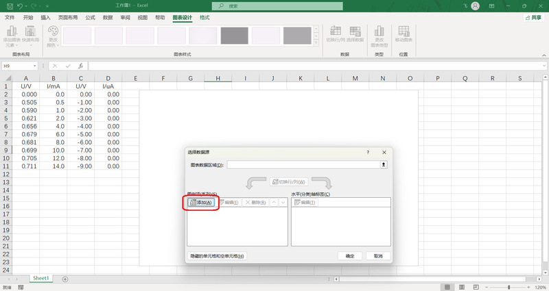Click the chart data range field
The width and height of the screenshot is (549, 291).
303,164
